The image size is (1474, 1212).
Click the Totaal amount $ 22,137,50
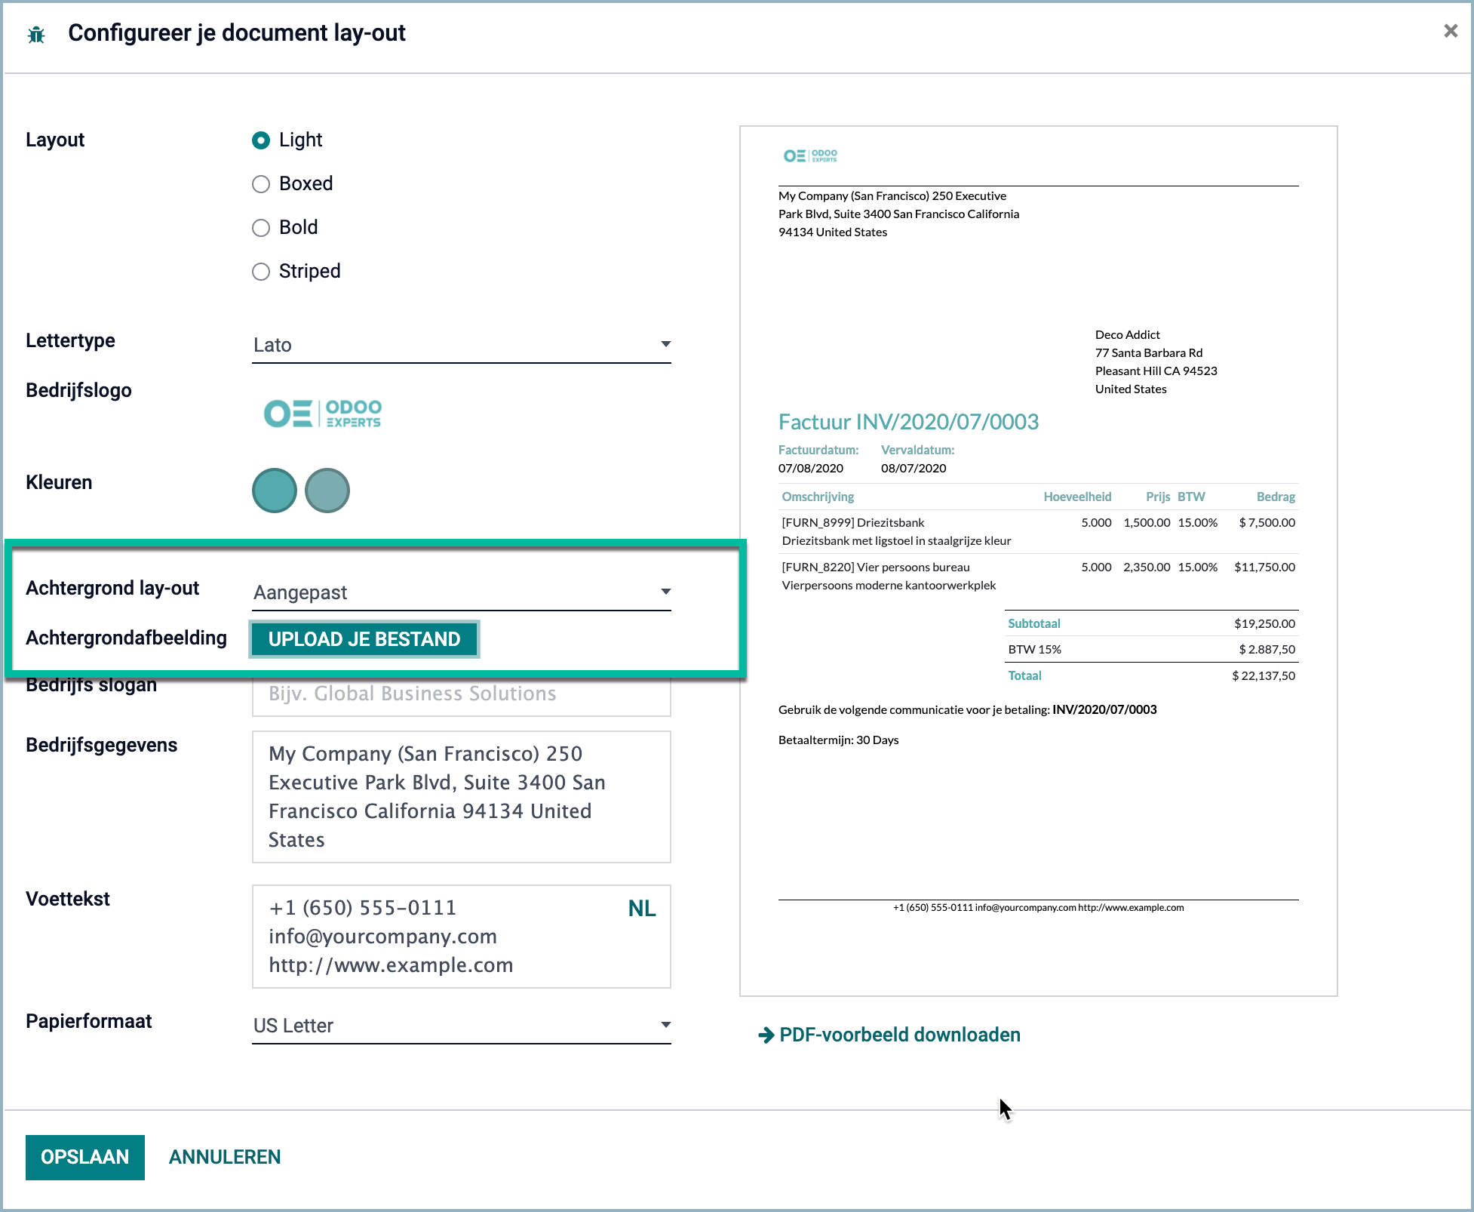tap(1264, 675)
